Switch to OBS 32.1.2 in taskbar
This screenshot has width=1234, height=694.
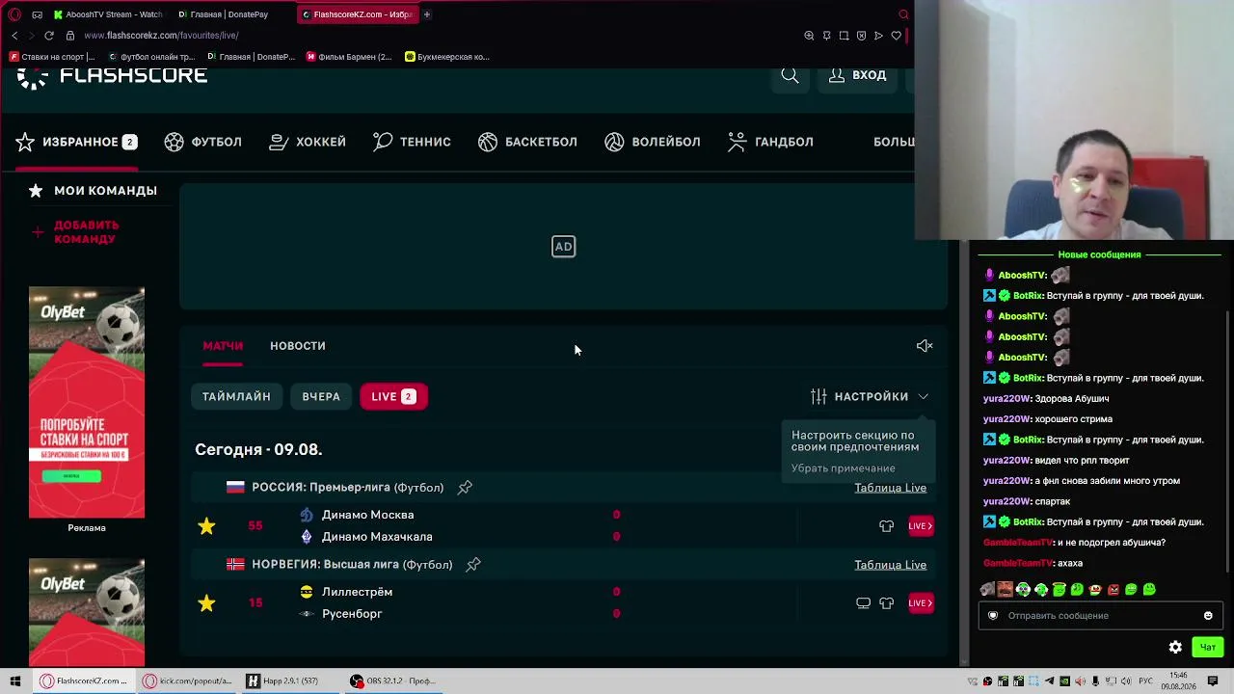393,681
